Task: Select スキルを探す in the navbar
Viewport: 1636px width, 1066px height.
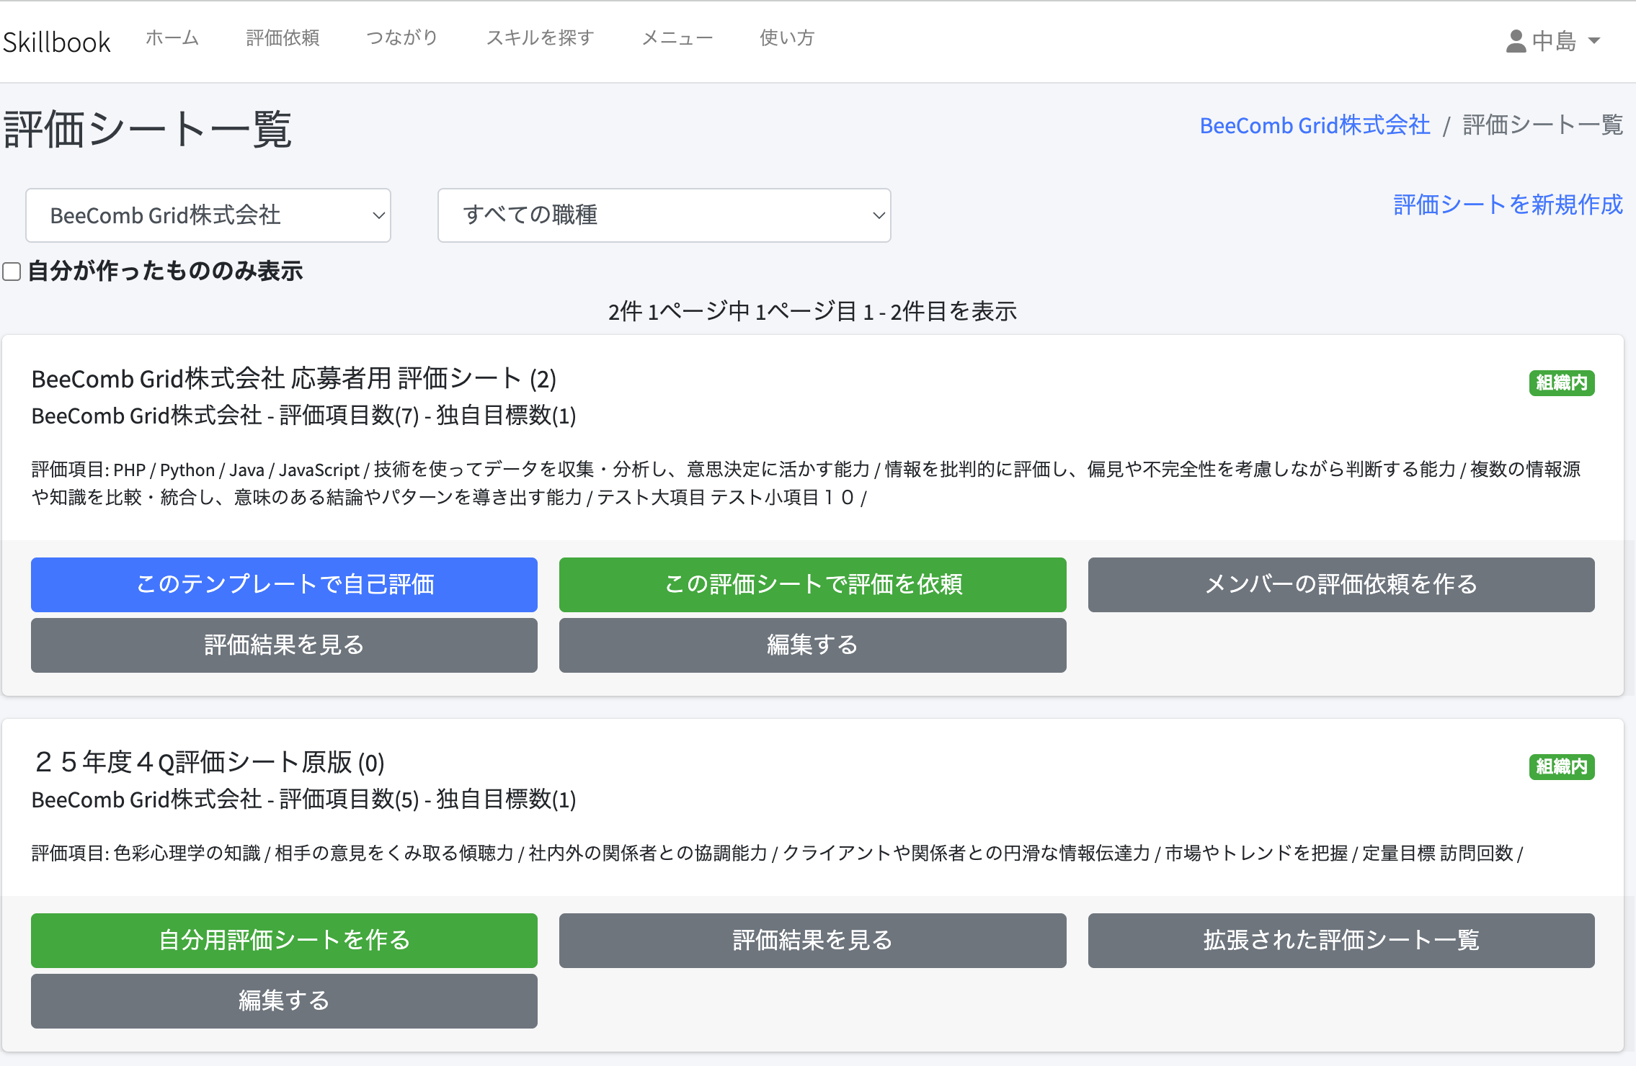Action: pos(540,37)
